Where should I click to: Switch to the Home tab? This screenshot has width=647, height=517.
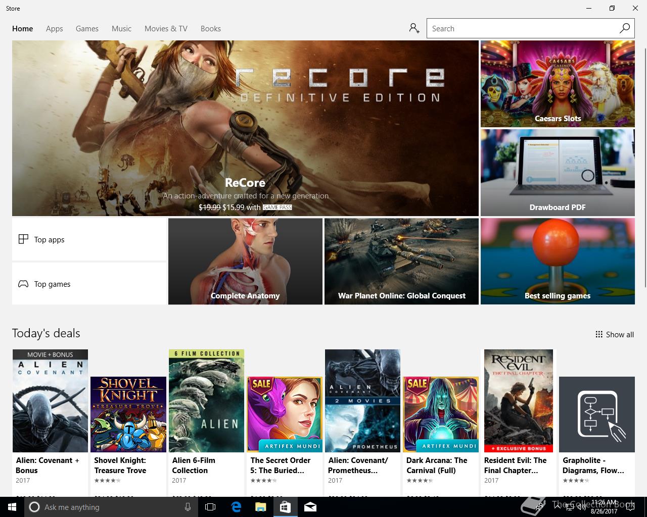pos(23,29)
